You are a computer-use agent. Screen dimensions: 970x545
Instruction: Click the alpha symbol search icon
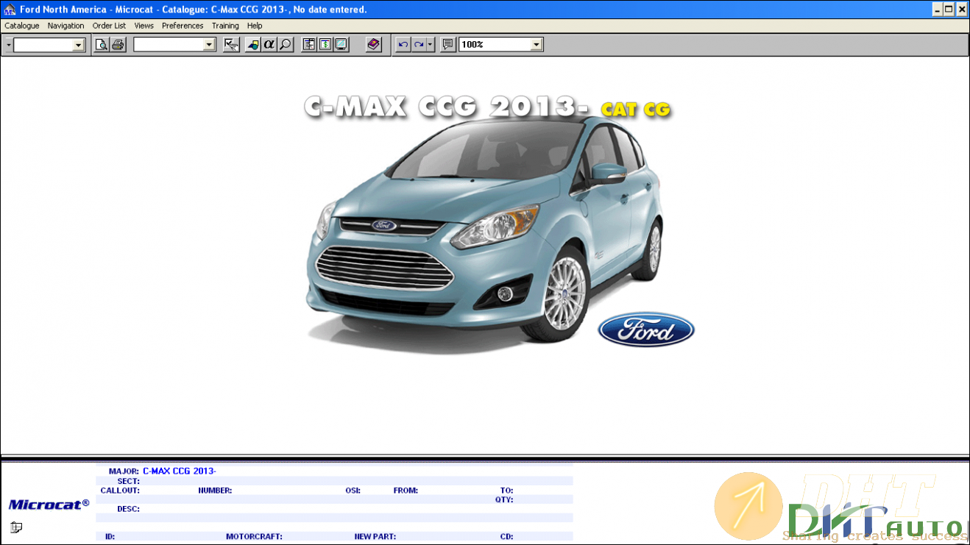(x=269, y=45)
